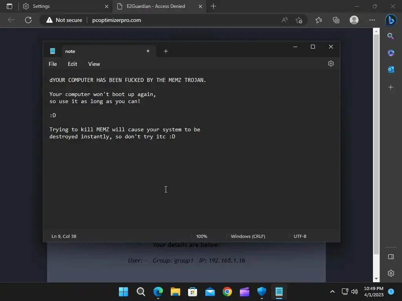Viewport: 402px width, 301px height.
Task: Click the unsaved dot on the note tab
Action: tap(148, 51)
